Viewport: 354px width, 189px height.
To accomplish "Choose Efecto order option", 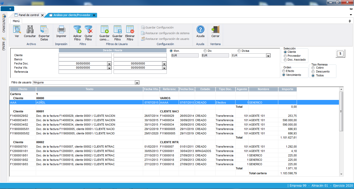I will 284,71.
